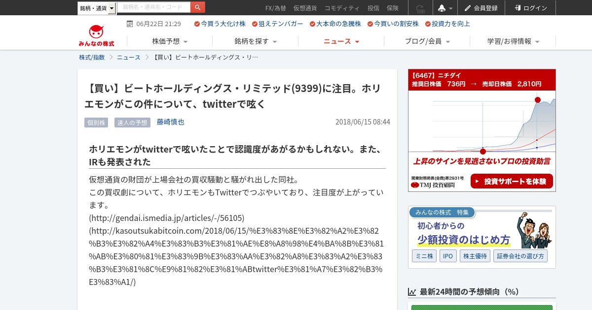592x310 pixels.
Task: Click the gendai.ismedia.jp article URL text
Action: click(x=167, y=217)
